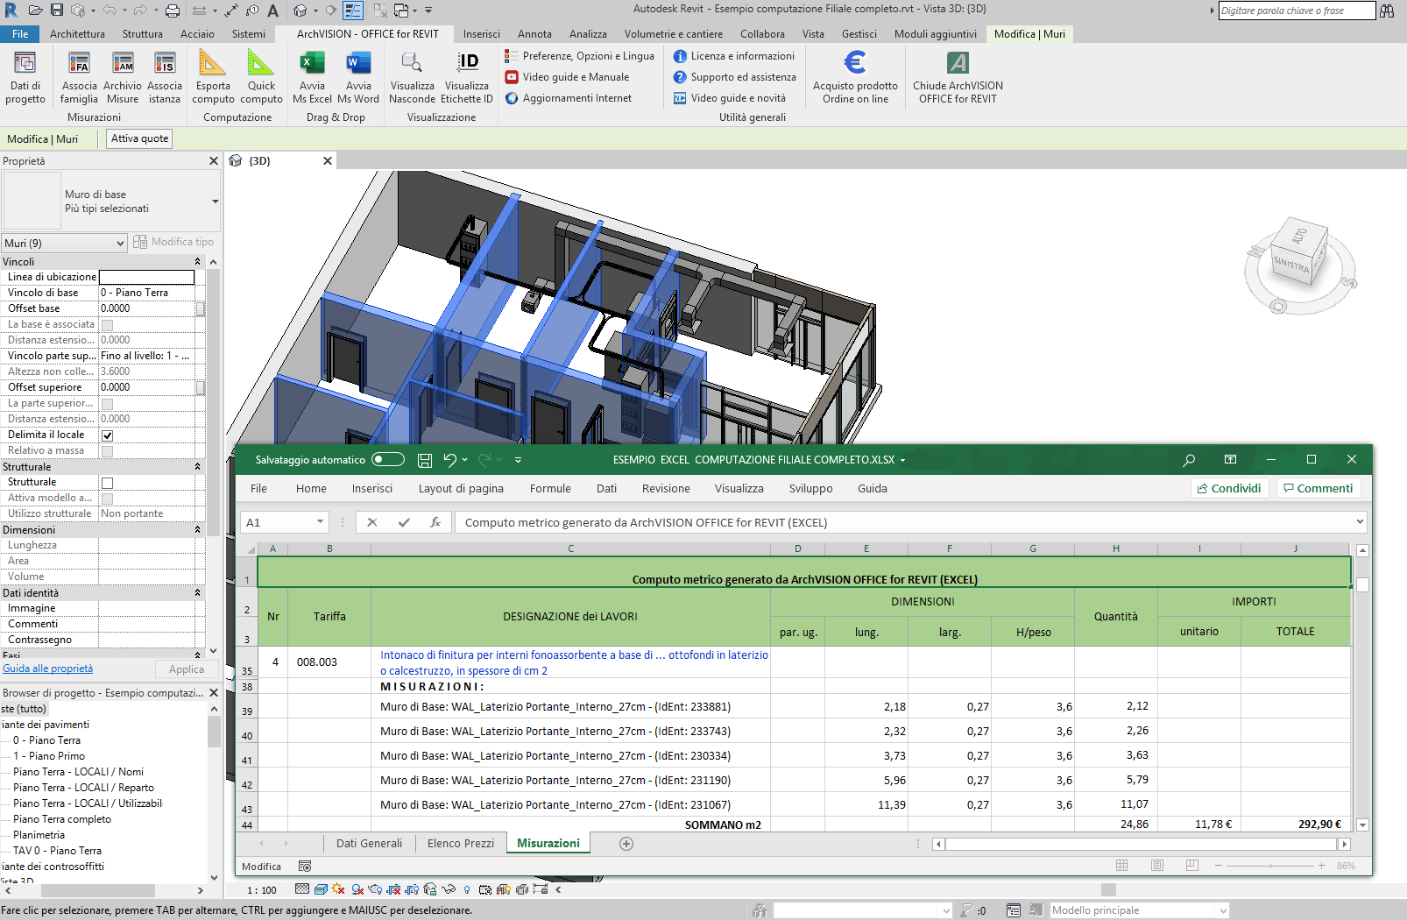Collapse Vincoli section

coord(197,262)
